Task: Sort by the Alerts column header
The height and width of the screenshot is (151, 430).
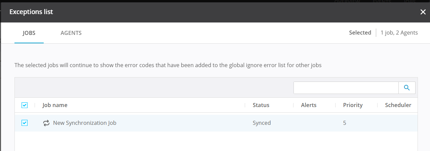Action: (x=309, y=105)
